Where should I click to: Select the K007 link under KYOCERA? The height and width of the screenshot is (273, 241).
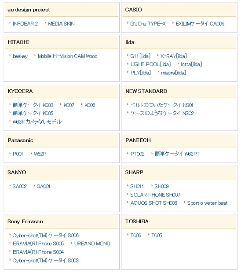click(69, 105)
